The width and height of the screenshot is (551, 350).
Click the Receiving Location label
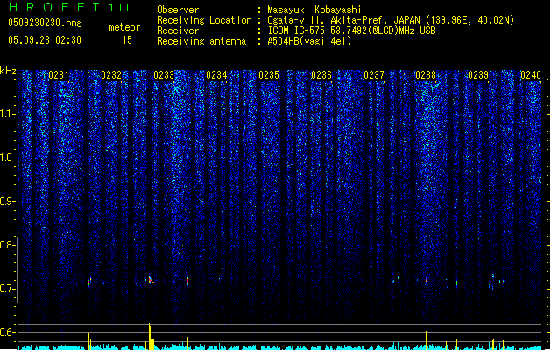point(204,20)
